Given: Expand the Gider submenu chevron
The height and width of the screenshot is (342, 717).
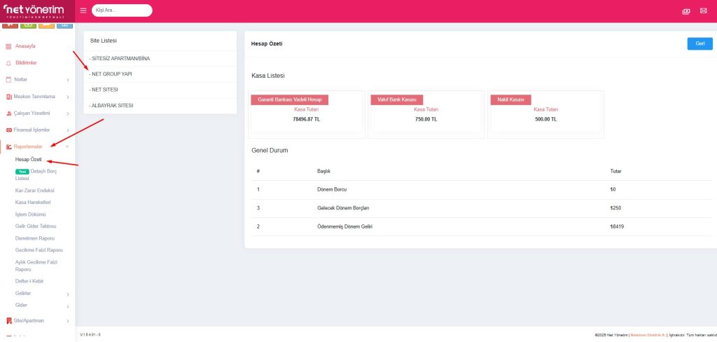Looking at the screenshot, I should [67, 306].
